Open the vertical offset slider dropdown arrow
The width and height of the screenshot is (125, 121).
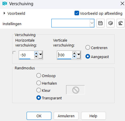(79, 55)
